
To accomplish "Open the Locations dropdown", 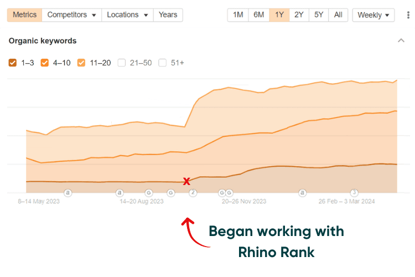I will 127,15.
